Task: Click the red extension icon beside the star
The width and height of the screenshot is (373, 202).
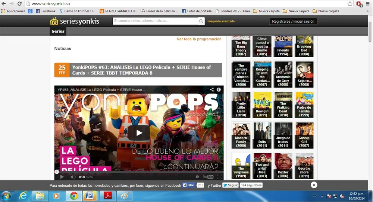Action: coord(359,4)
